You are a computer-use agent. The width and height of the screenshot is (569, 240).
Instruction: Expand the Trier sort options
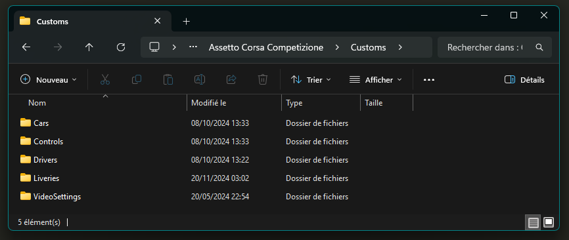click(x=311, y=79)
